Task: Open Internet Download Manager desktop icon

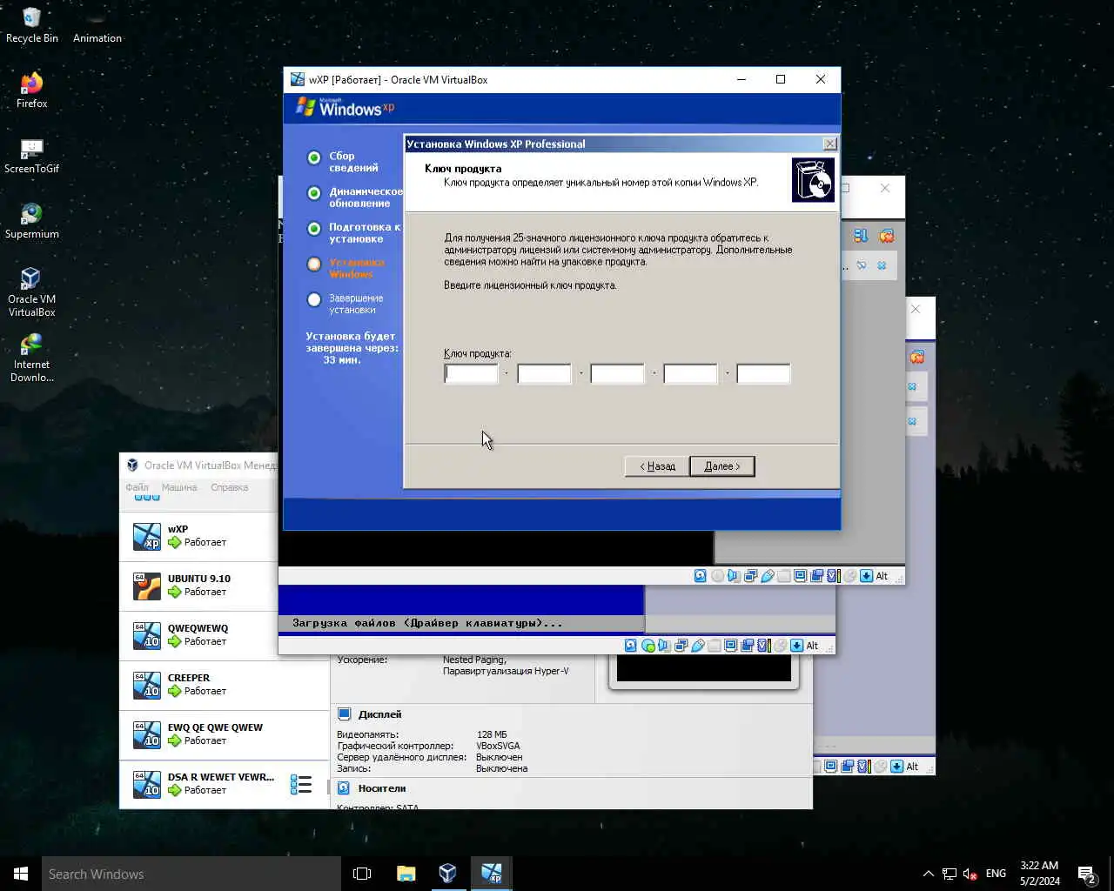Action: pos(31,358)
